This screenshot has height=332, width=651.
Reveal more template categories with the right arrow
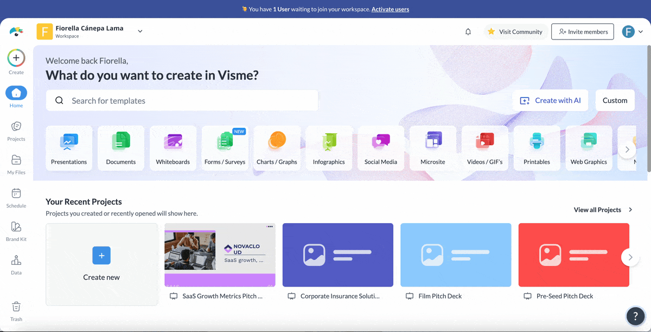tap(627, 148)
